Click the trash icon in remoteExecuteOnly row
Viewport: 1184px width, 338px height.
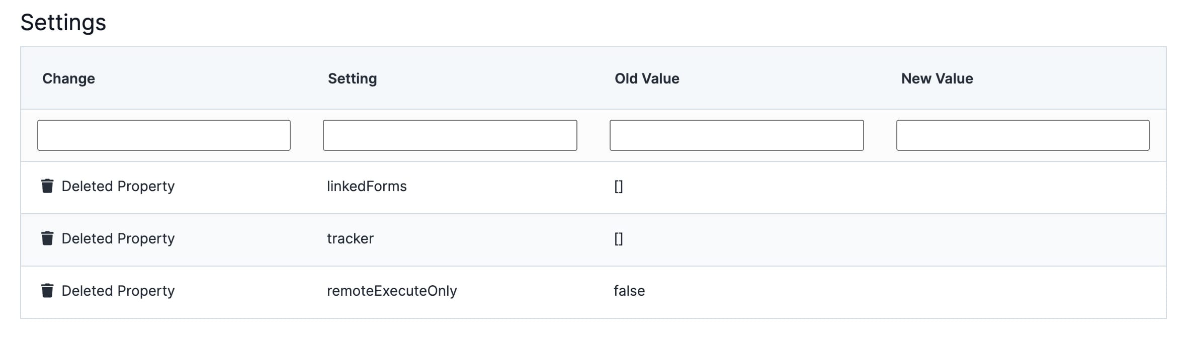pyautogui.click(x=47, y=291)
